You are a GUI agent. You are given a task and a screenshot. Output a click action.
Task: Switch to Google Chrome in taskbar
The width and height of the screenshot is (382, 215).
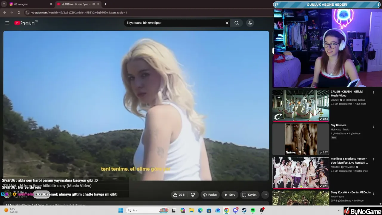(227, 210)
